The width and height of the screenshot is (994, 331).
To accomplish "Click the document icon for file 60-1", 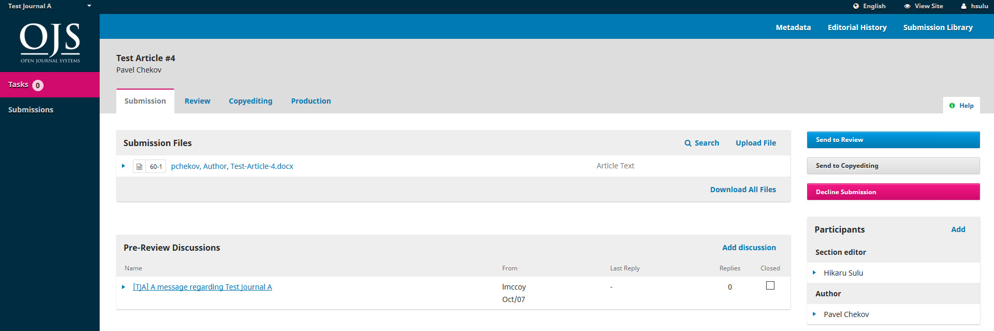I will point(139,167).
